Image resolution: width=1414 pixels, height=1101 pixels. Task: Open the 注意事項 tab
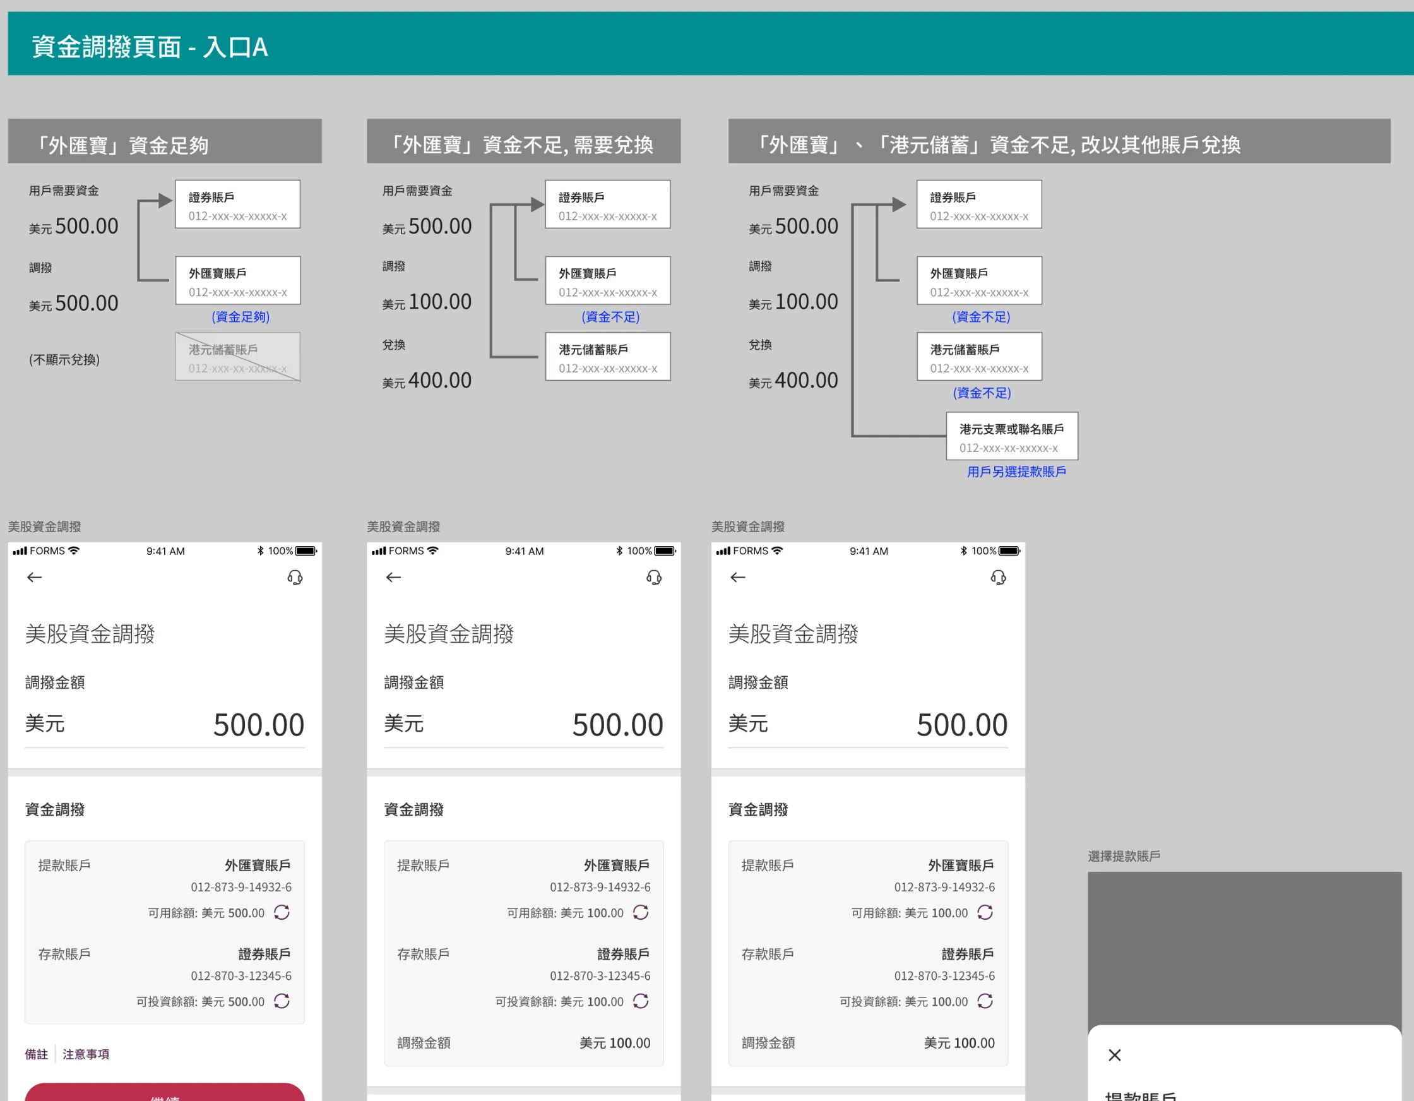click(x=85, y=1054)
